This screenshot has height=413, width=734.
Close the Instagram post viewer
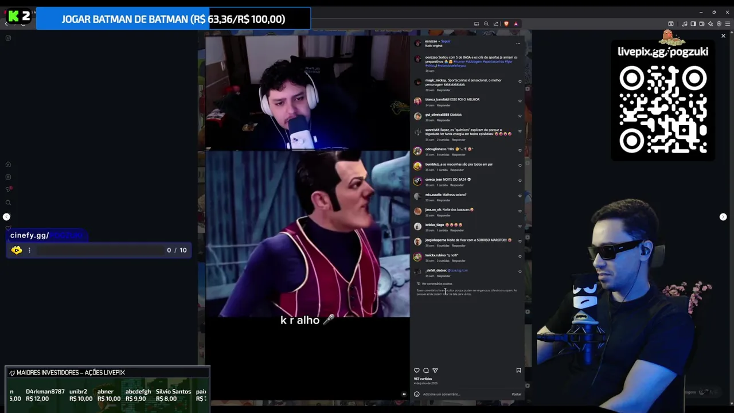click(x=723, y=36)
